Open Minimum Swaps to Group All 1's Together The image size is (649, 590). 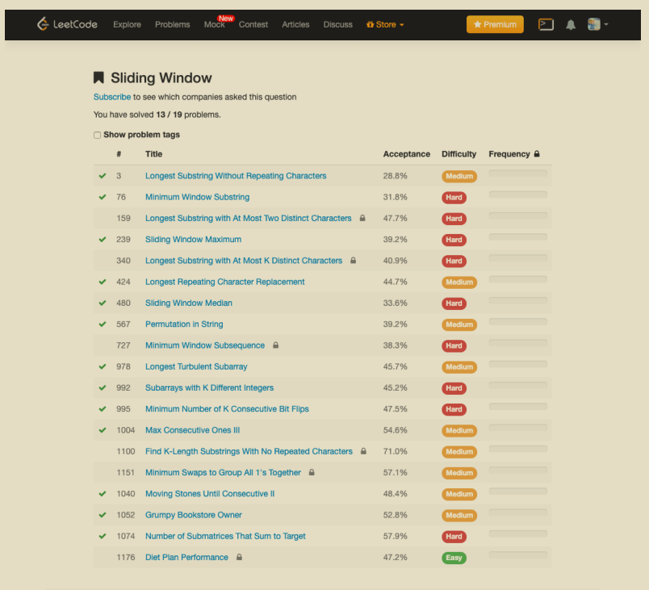click(223, 472)
